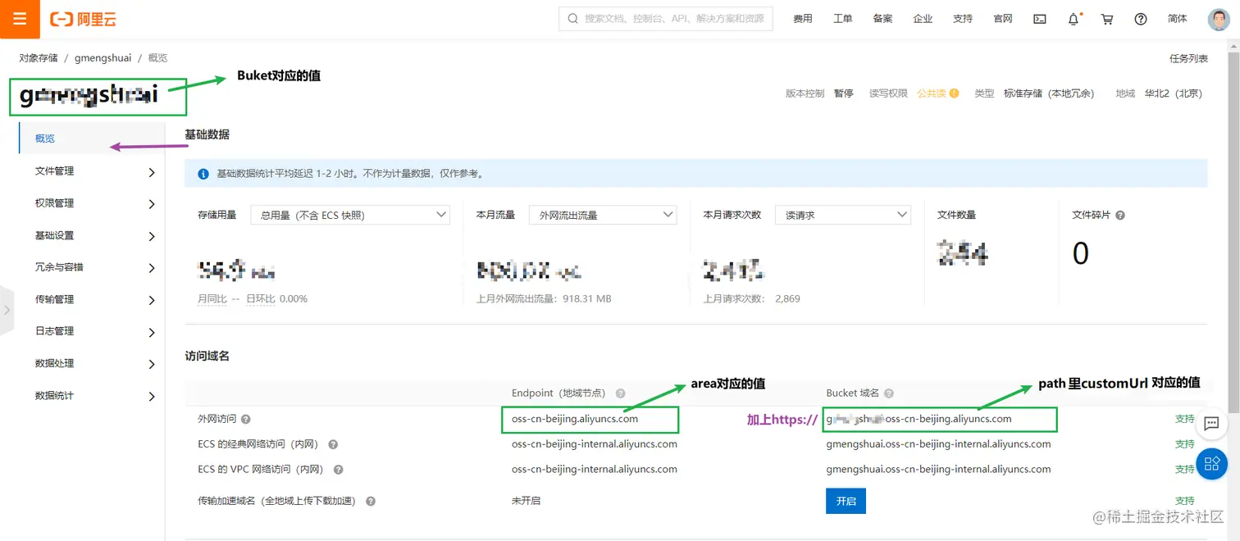Open the 企业 top menu

tap(923, 19)
